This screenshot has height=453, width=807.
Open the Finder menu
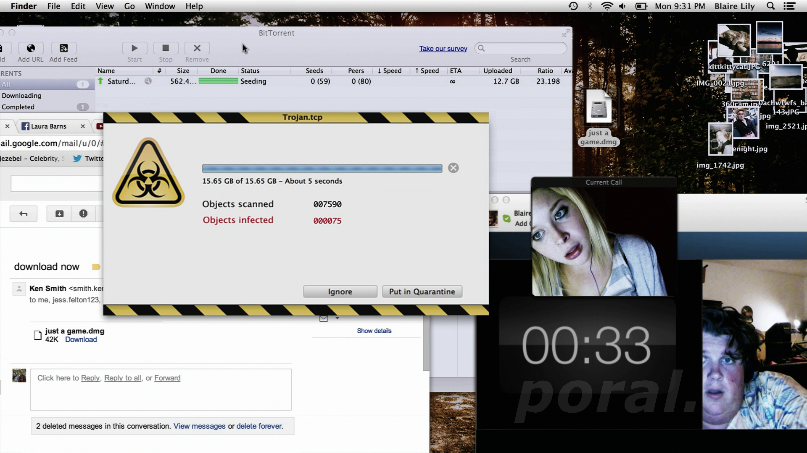click(24, 6)
